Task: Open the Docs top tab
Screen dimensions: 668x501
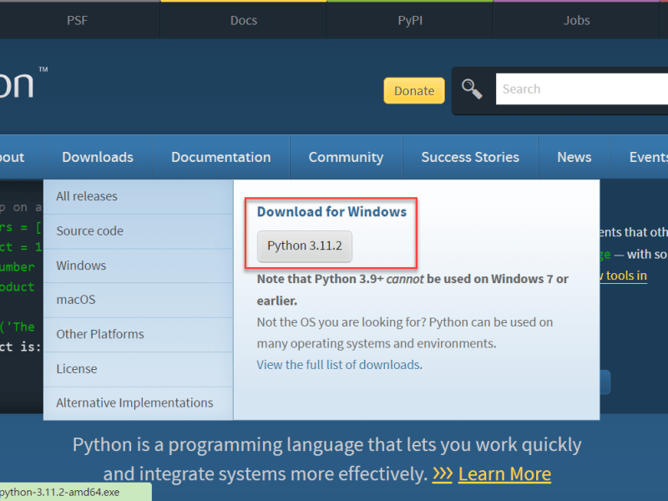Action: 243,20
